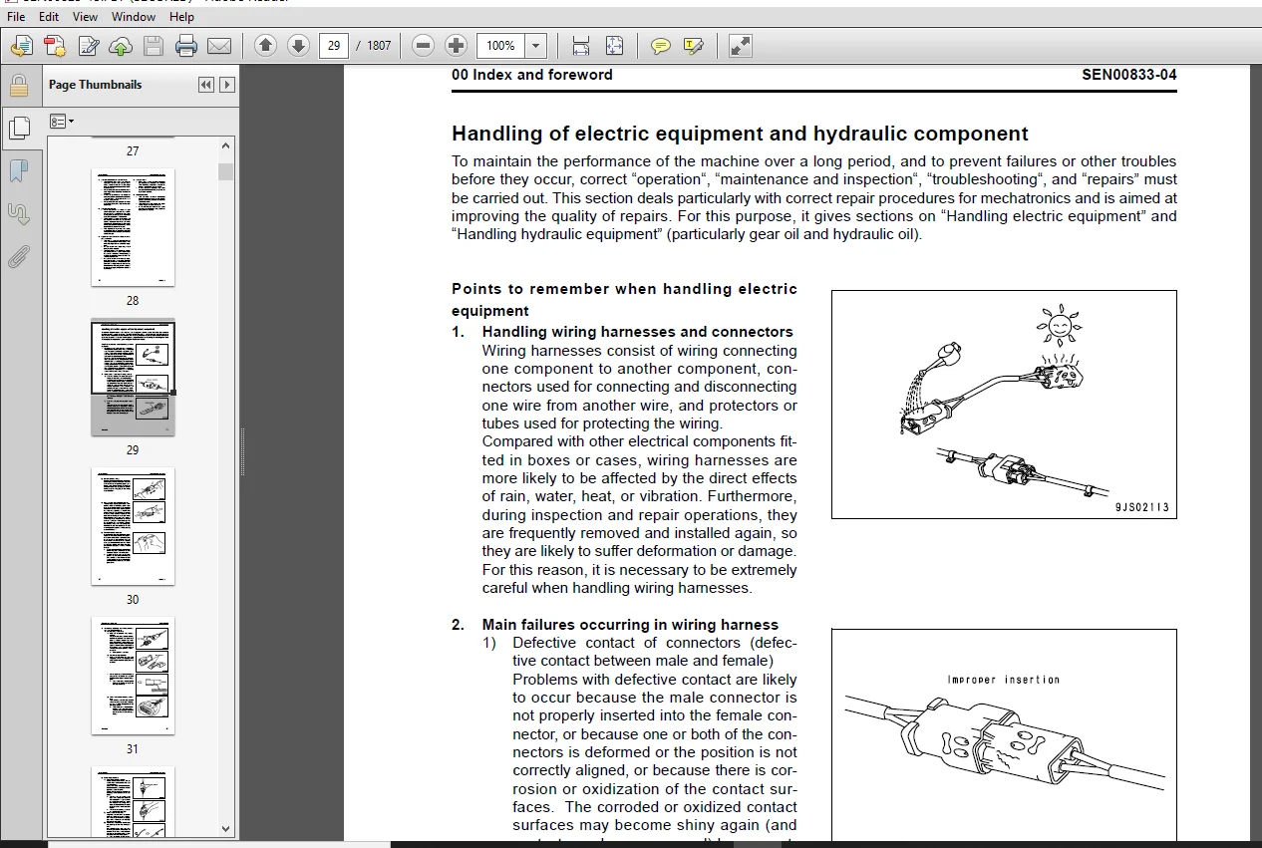
Task: Go to next page with down arrow
Action: tap(298, 46)
